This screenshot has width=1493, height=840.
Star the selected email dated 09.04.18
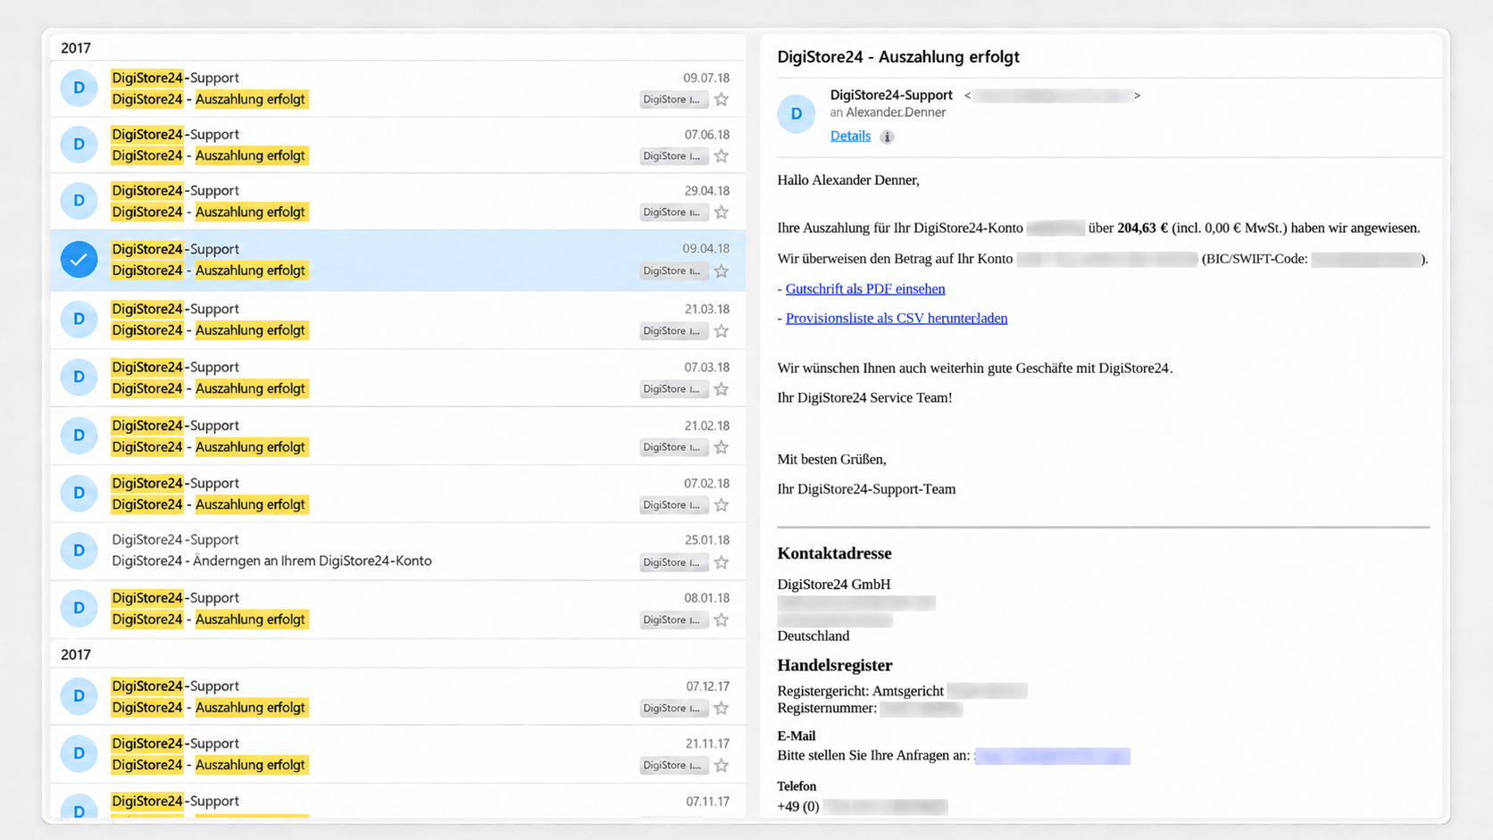tap(721, 271)
